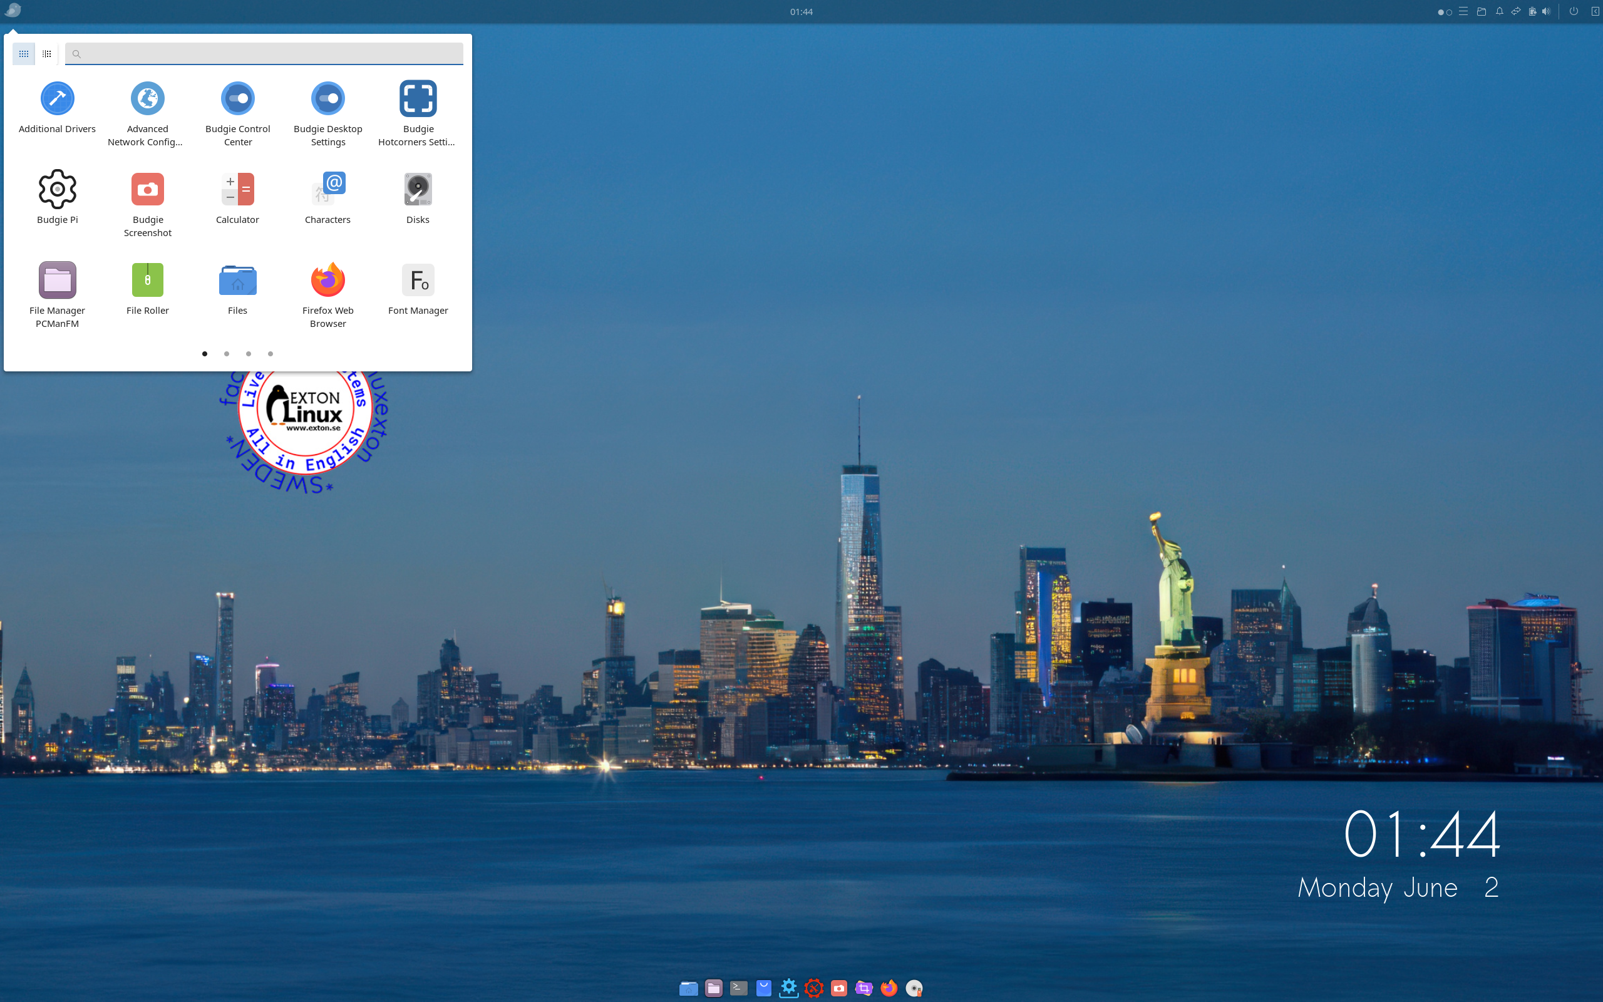Click the red gear tools icon in dock
Viewport: 1603px width, 1002px height.
[814, 988]
